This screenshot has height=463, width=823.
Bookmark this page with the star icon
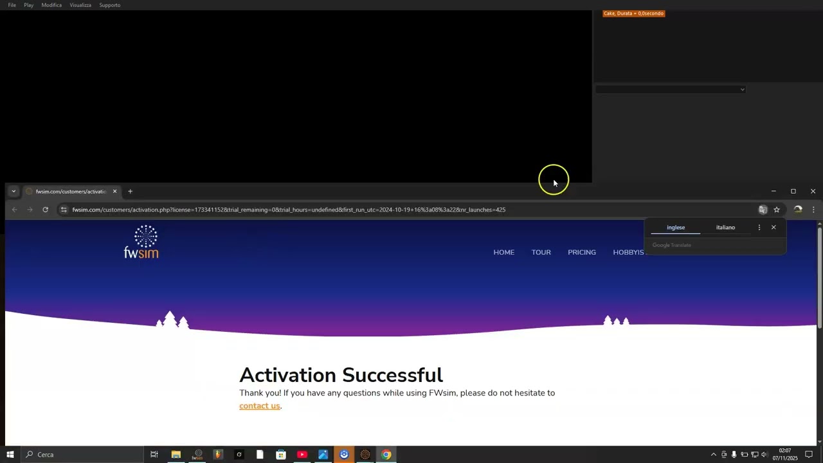[777, 210]
